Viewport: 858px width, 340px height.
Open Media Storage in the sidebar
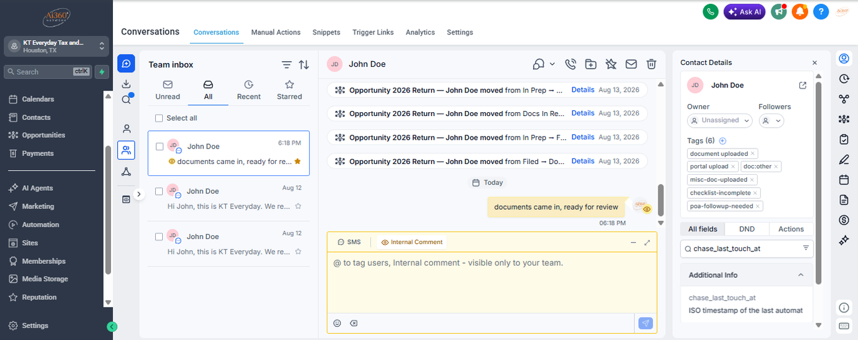pyautogui.click(x=45, y=279)
